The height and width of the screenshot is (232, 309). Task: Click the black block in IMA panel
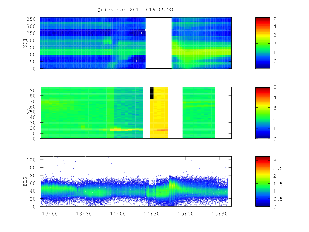152,93
